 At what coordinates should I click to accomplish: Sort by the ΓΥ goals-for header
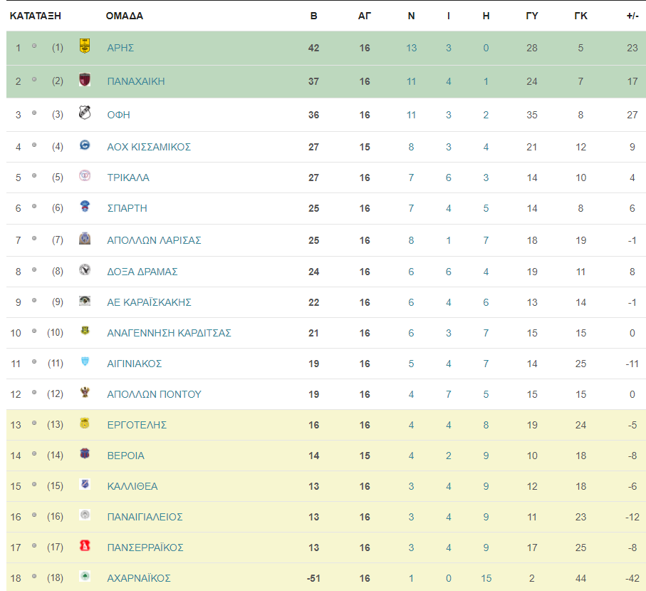tap(532, 16)
